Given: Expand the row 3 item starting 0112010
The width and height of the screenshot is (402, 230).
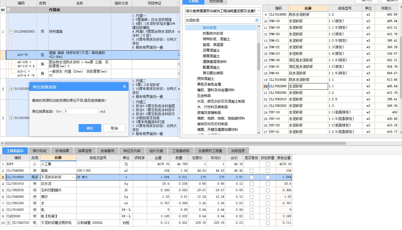Looking at the screenshot, I should 12,118.
